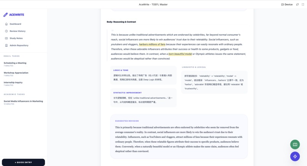Click the Syntactic Improvement card heading

click(128, 93)
